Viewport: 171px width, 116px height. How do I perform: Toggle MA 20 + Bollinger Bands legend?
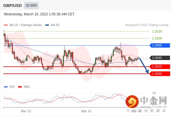(x=23, y=25)
